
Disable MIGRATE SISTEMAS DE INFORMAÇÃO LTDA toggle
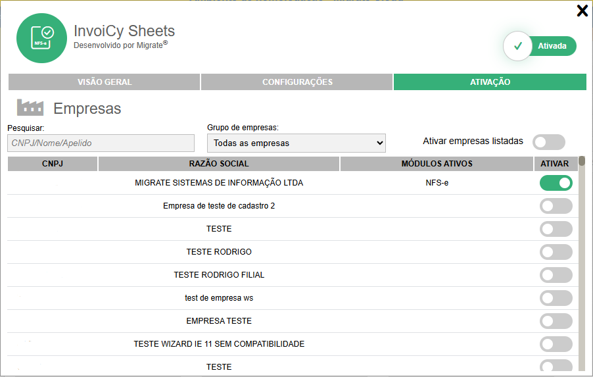click(x=556, y=183)
